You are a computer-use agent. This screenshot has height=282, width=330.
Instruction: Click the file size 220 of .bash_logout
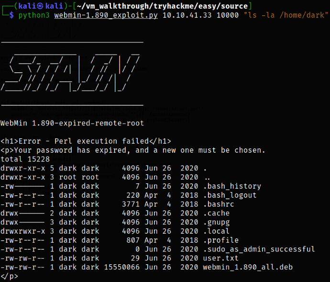[133, 195]
